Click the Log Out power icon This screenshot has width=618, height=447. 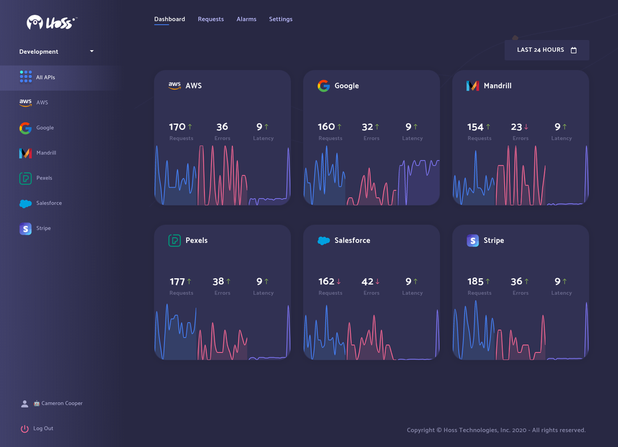point(25,428)
